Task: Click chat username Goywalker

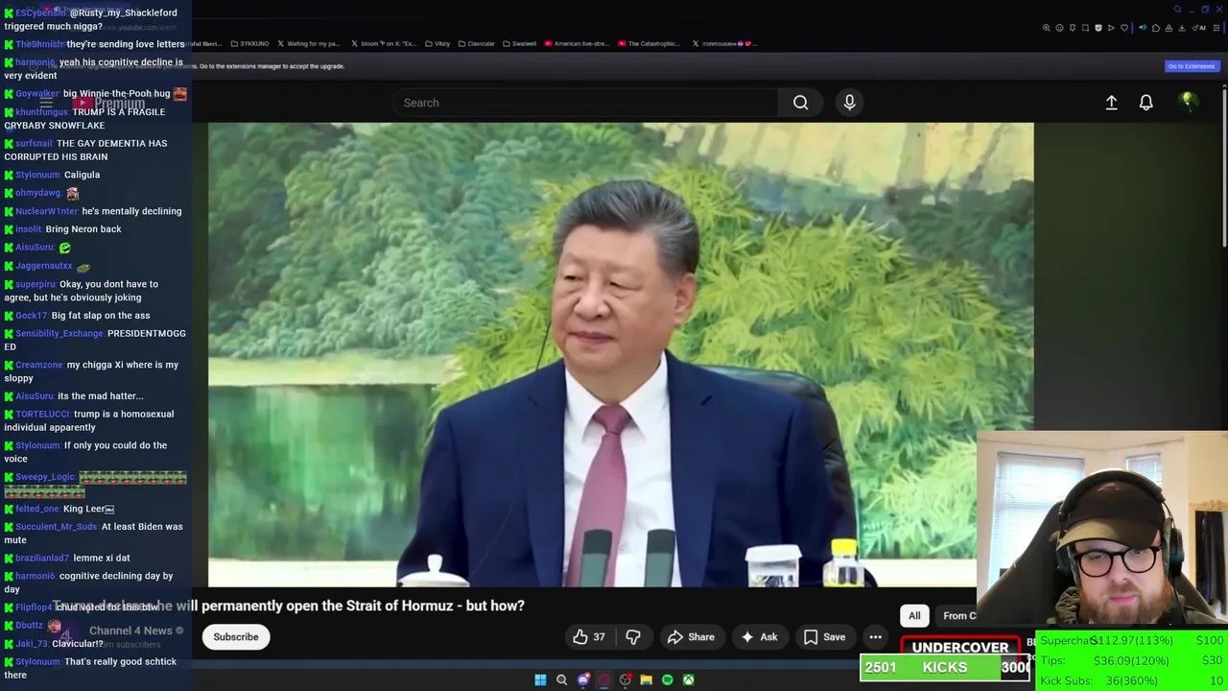Action: [x=37, y=94]
